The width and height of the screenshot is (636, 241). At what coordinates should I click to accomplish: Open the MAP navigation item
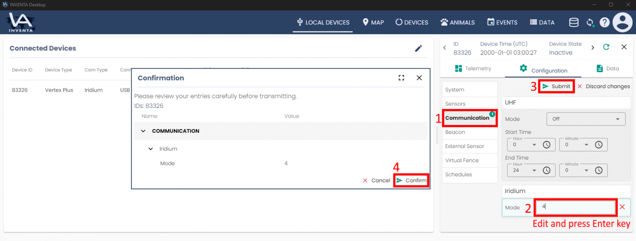coord(373,22)
